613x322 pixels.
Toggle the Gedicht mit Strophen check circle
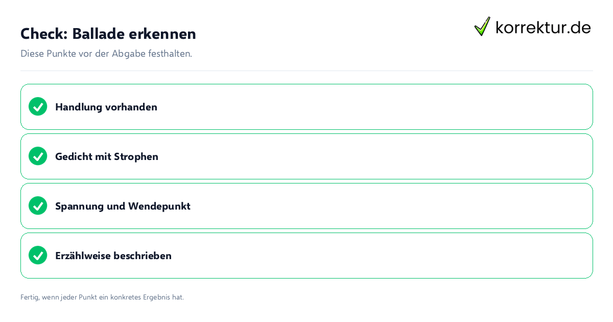tap(38, 156)
